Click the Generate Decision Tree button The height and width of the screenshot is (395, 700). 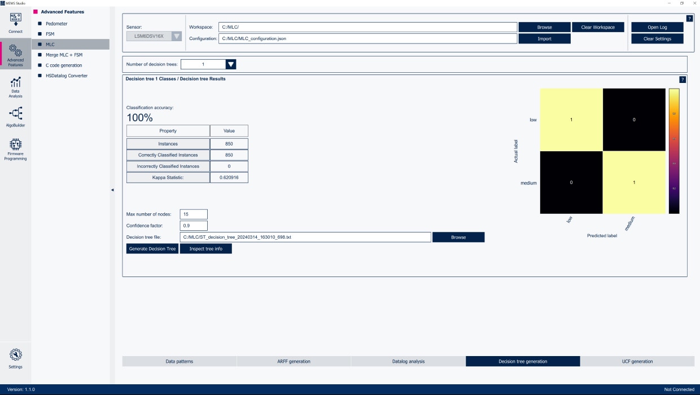(x=152, y=249)
